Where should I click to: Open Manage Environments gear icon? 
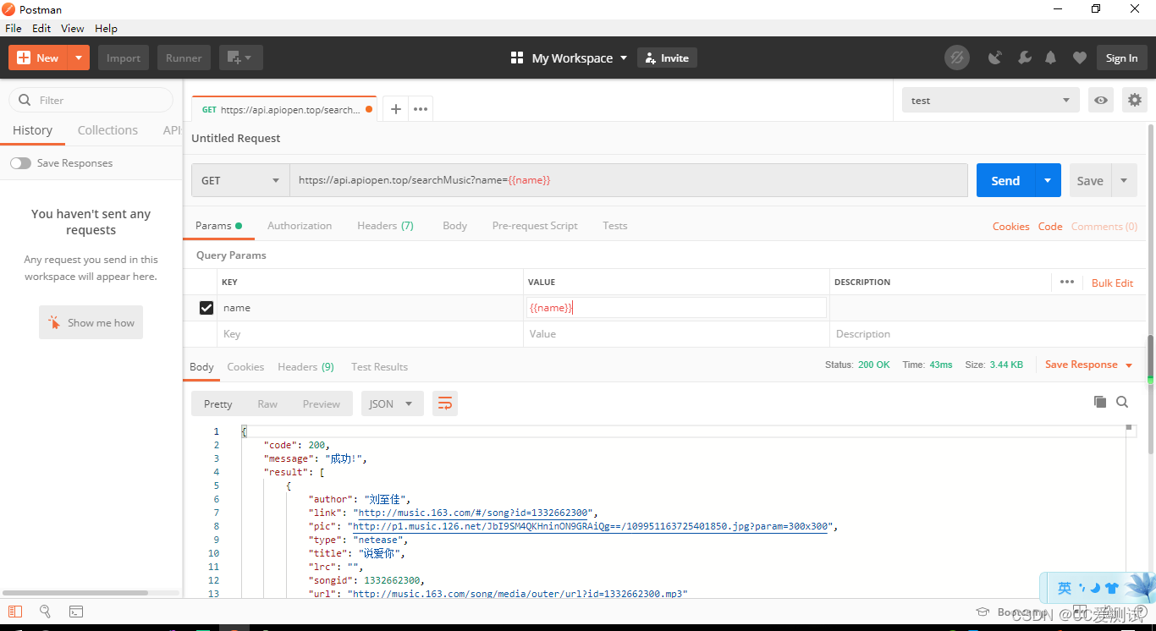1135,100
